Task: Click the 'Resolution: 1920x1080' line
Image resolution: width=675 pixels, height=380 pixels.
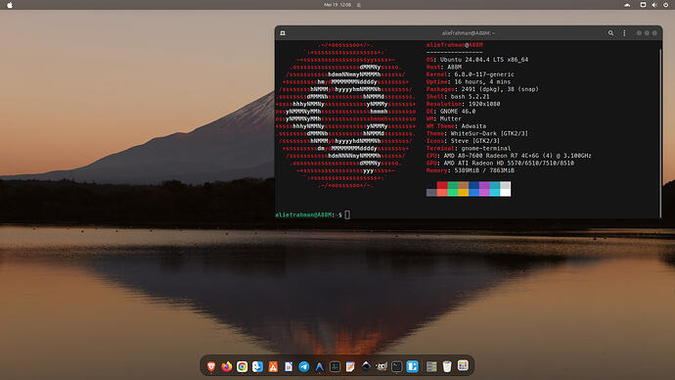Action: tap(463, 104)
